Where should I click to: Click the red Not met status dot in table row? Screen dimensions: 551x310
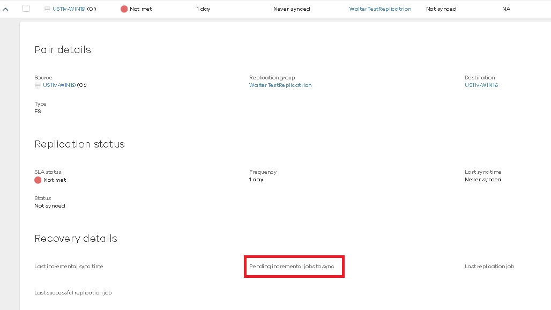(x=124, y=9)
